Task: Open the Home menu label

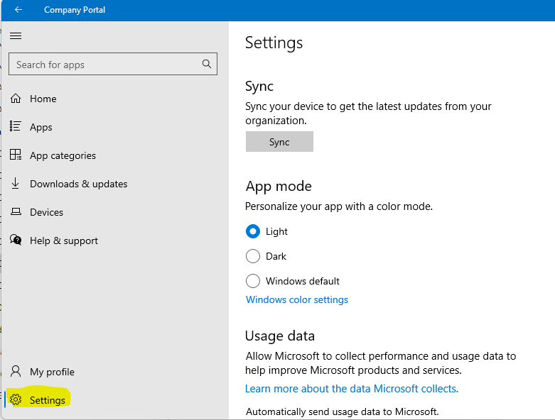Action: tap(43, 99)
